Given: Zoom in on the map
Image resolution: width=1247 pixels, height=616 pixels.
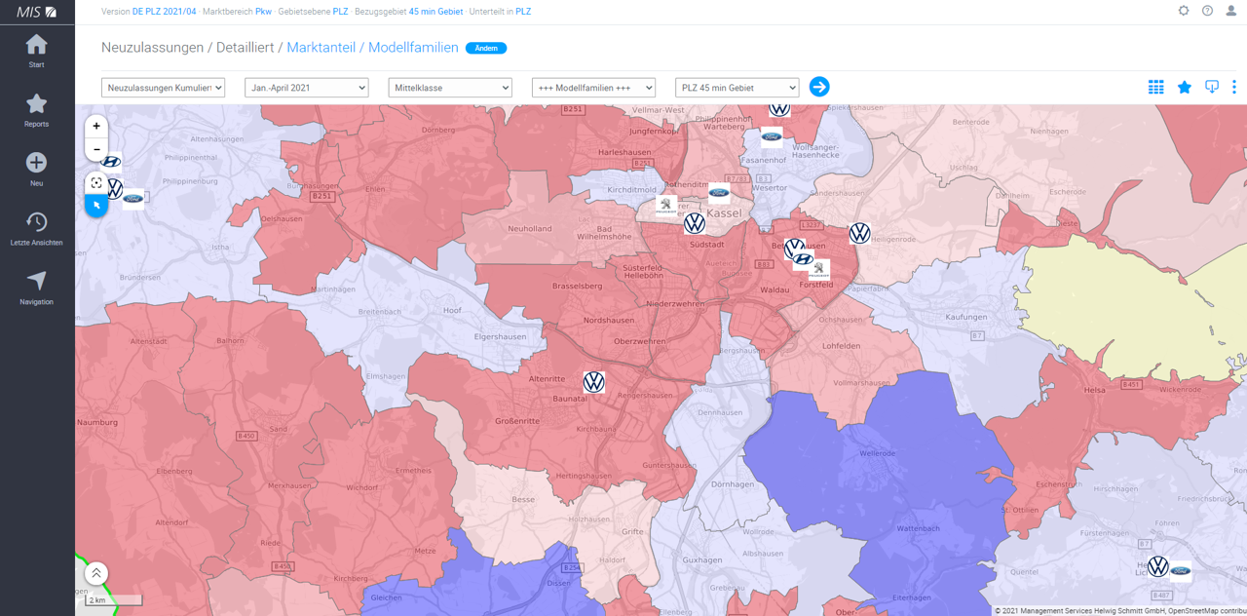Looking at the screenshot, I should point(96,126).
